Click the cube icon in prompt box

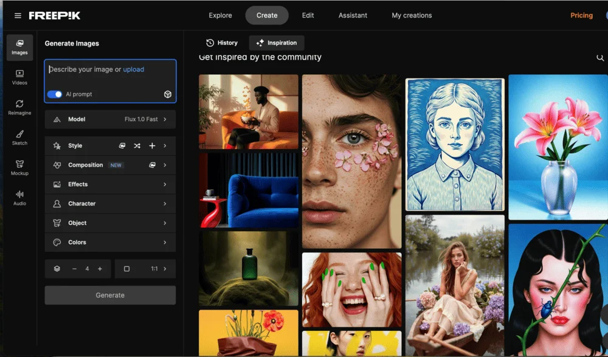click(x=167, y=94)
